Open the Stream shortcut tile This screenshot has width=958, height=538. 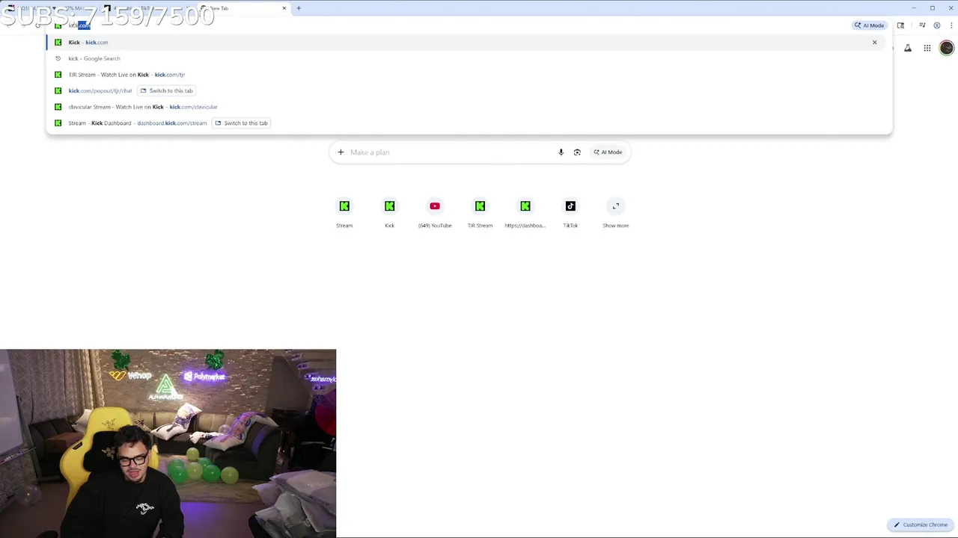tap(344, 212)
